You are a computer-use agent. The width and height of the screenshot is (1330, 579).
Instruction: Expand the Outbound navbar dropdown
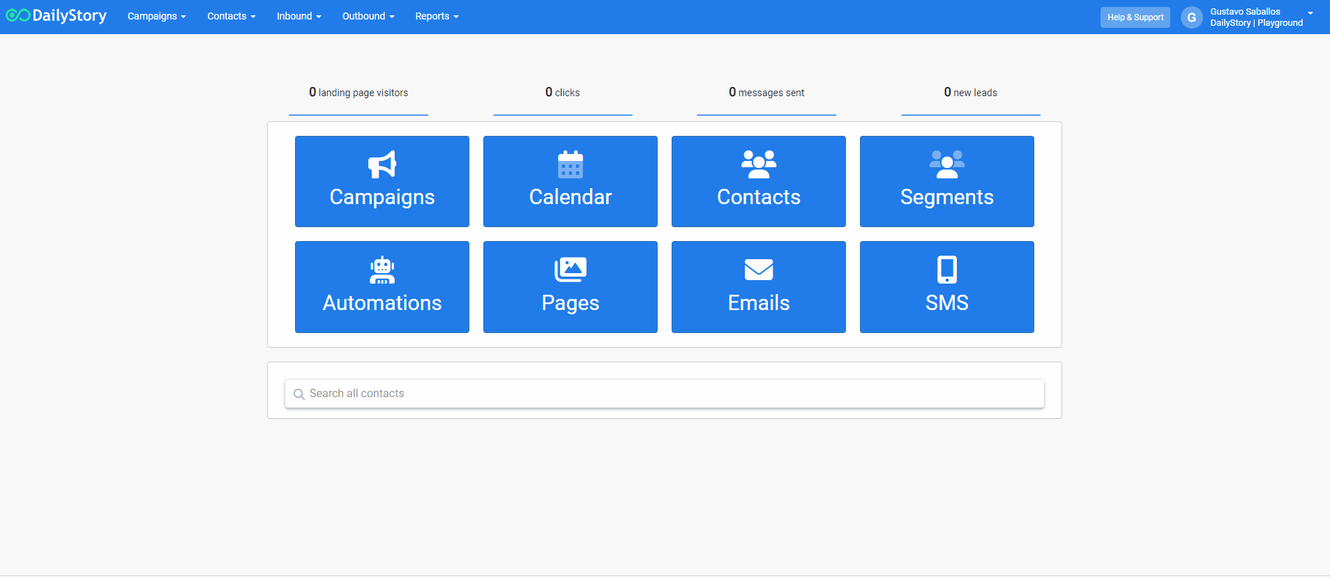tap(368, 16)
